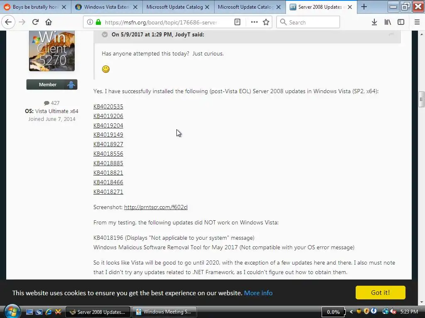Toggle Reader View in address bar
The image size is (425, 318).
(237, 22)
